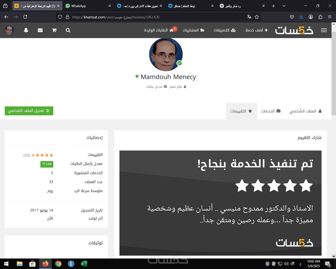Image resolution: width=336 pixels, height=269 pixels.
Task: Bookmark this page with the star icon
Action: pos(257,17)
